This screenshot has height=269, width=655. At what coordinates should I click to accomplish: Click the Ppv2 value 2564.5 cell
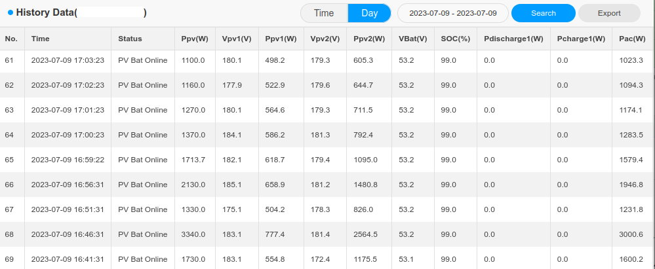coord(365,234)
